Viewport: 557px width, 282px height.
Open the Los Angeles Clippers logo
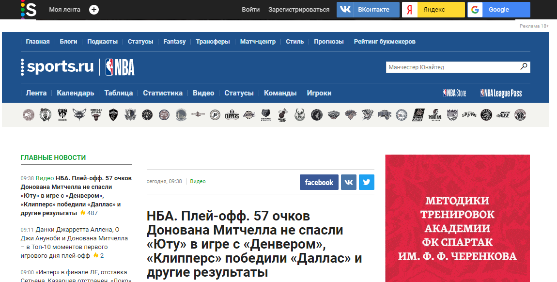pyautogui.click(x=232, y=115)
